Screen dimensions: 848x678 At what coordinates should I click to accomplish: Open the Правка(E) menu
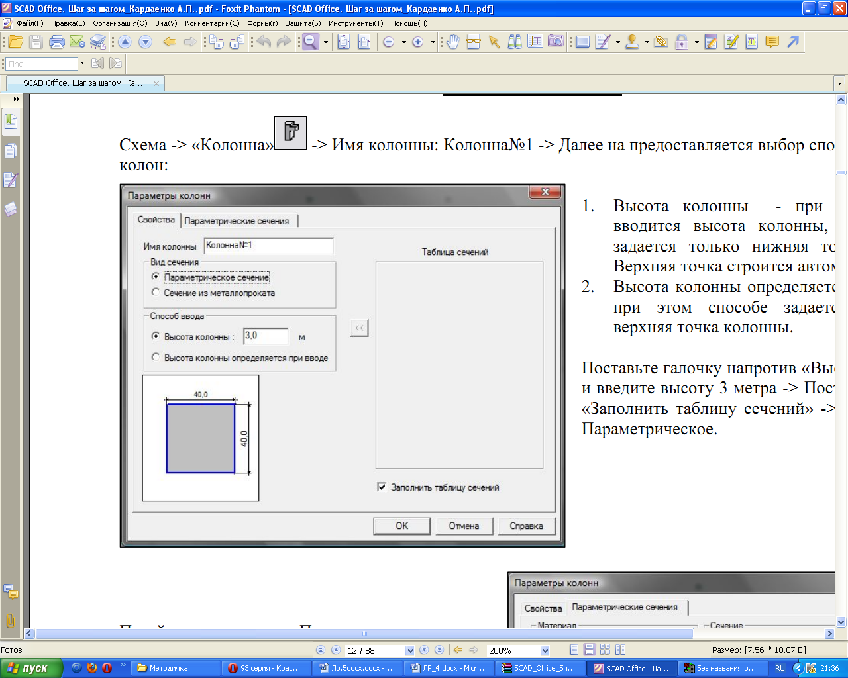(68, 23)
